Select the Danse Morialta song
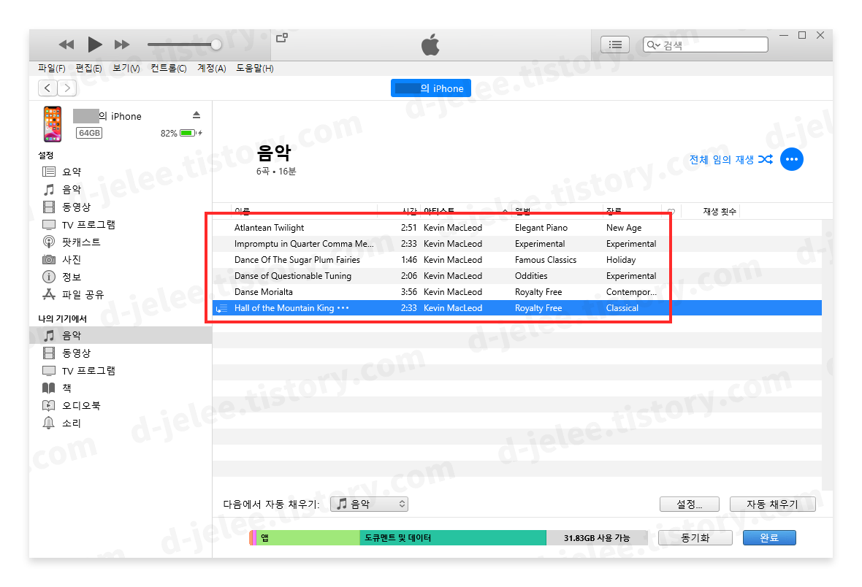 pyautogui.click(x=263, y=292)
